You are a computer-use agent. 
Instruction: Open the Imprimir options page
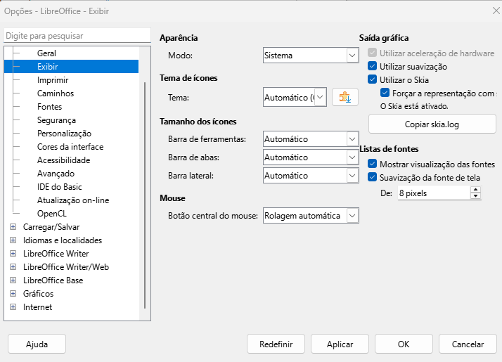click(x=53, y=80)
